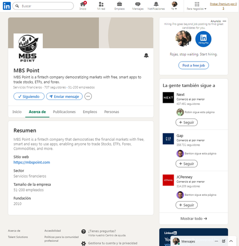The width and height of the screenshot is (239, 246).
Task: Expand the Mensajes panel chevron
Action: point(231,241)
